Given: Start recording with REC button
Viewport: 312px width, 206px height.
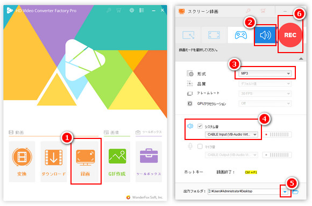Looking at the screenshot, I should [290, 35].
